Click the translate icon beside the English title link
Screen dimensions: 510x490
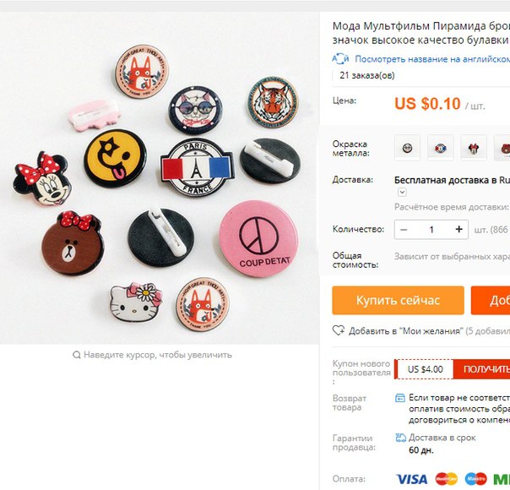tap(340, 59)
